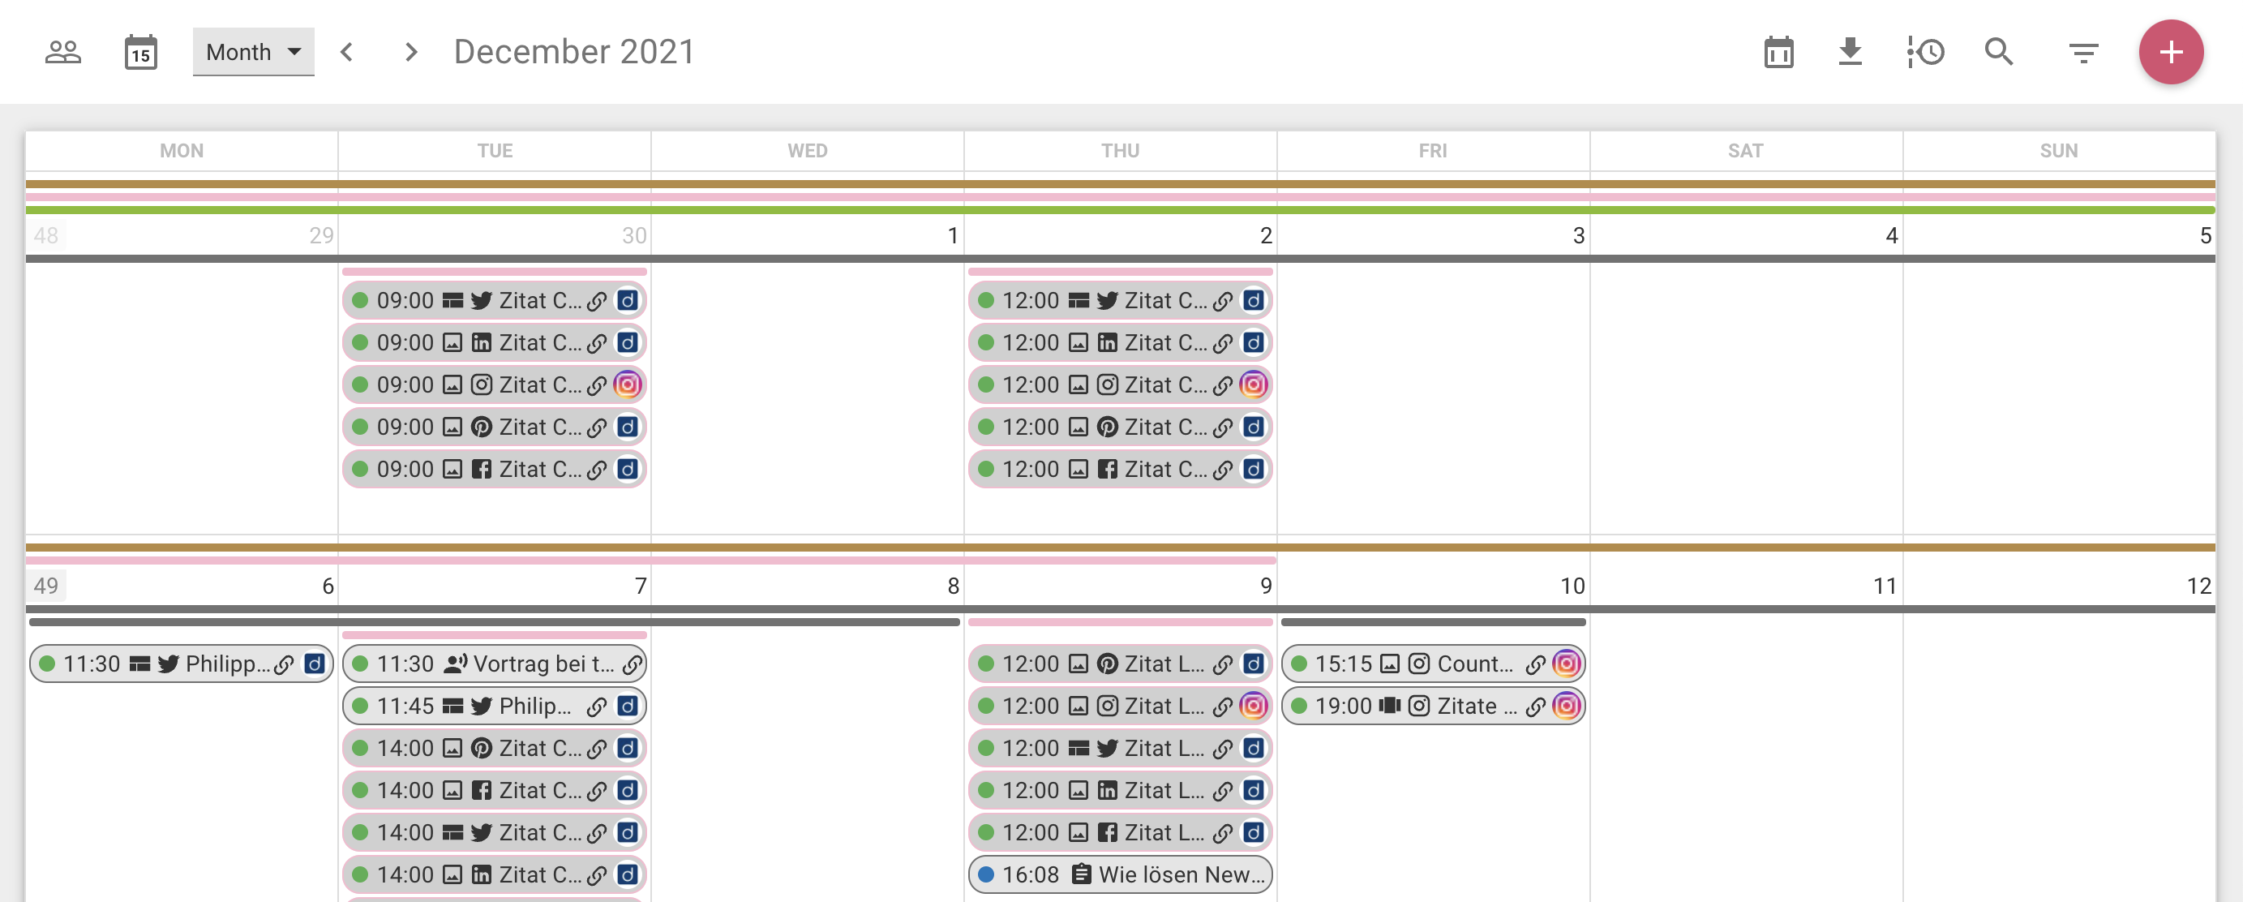Click the green campaign bar in week 48

click(x=1119, y=210)
